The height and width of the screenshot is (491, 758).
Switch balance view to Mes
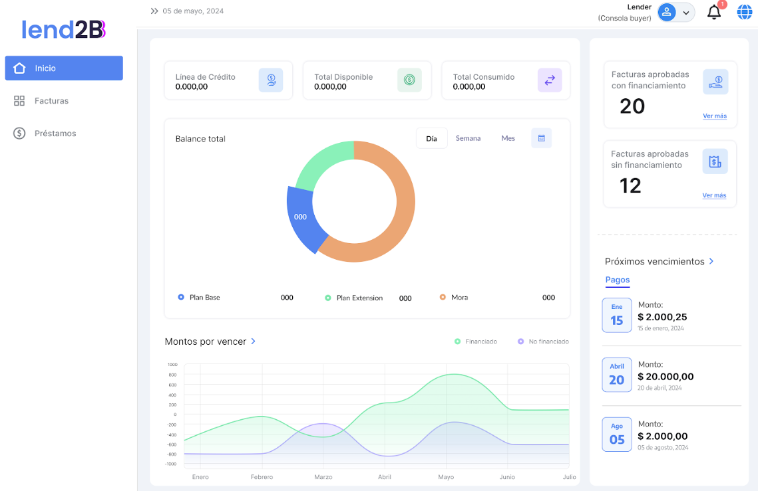(x=508, y=138)
